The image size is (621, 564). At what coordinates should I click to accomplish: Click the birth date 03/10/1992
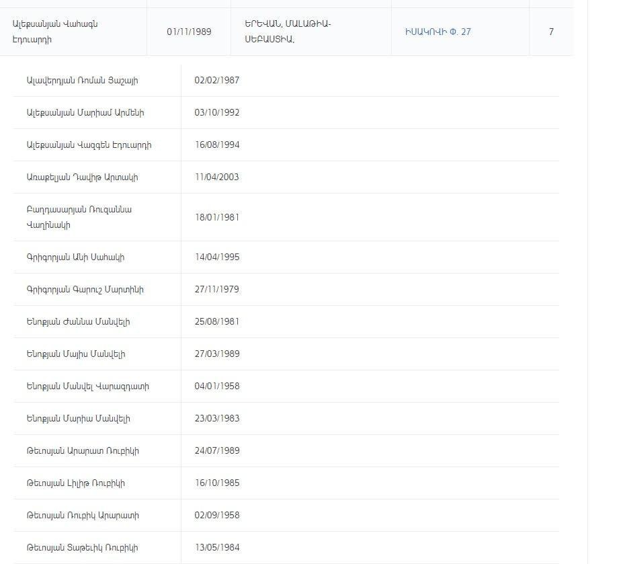pos(216,112)
